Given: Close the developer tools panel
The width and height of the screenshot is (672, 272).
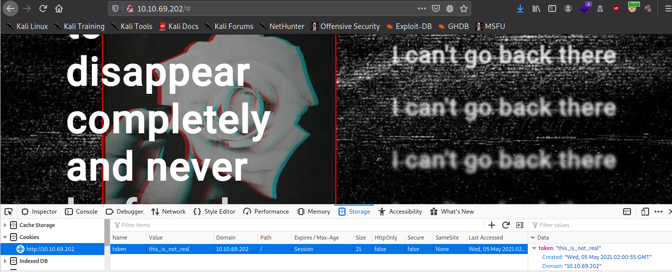Looking at the screenshot, I should 669,212.
